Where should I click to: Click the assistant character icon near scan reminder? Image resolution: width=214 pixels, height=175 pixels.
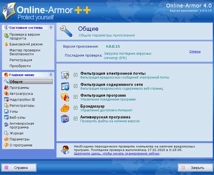[65, 150]
